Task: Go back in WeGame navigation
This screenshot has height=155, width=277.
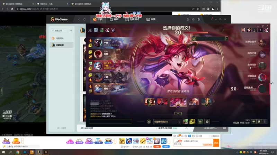Action: click(x=79, y=19)
